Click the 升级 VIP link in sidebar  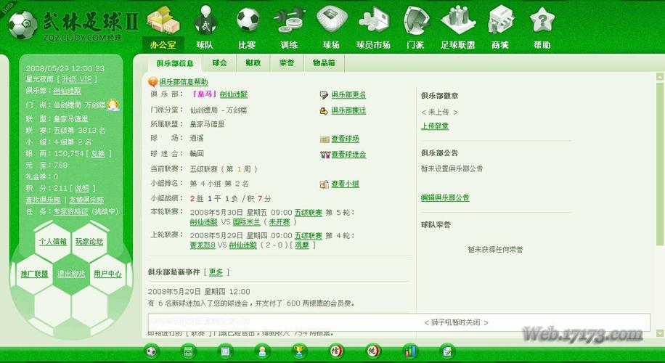77,79
